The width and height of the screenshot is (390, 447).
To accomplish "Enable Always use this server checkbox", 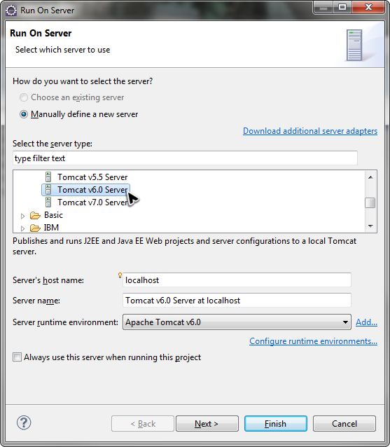I will [x=17, y=357].
